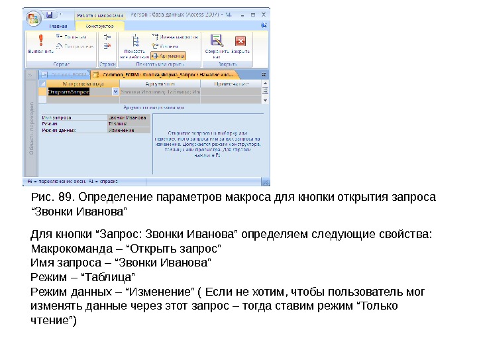Maximize the Access window
Viewport: 477px width, 358px height.
coord(253,15)
